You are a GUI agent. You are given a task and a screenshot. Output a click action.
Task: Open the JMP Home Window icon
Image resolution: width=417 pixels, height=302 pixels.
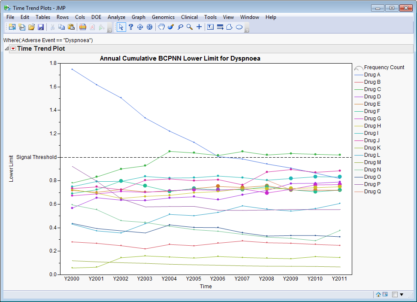pyautogui.click(x=378, y=295)
